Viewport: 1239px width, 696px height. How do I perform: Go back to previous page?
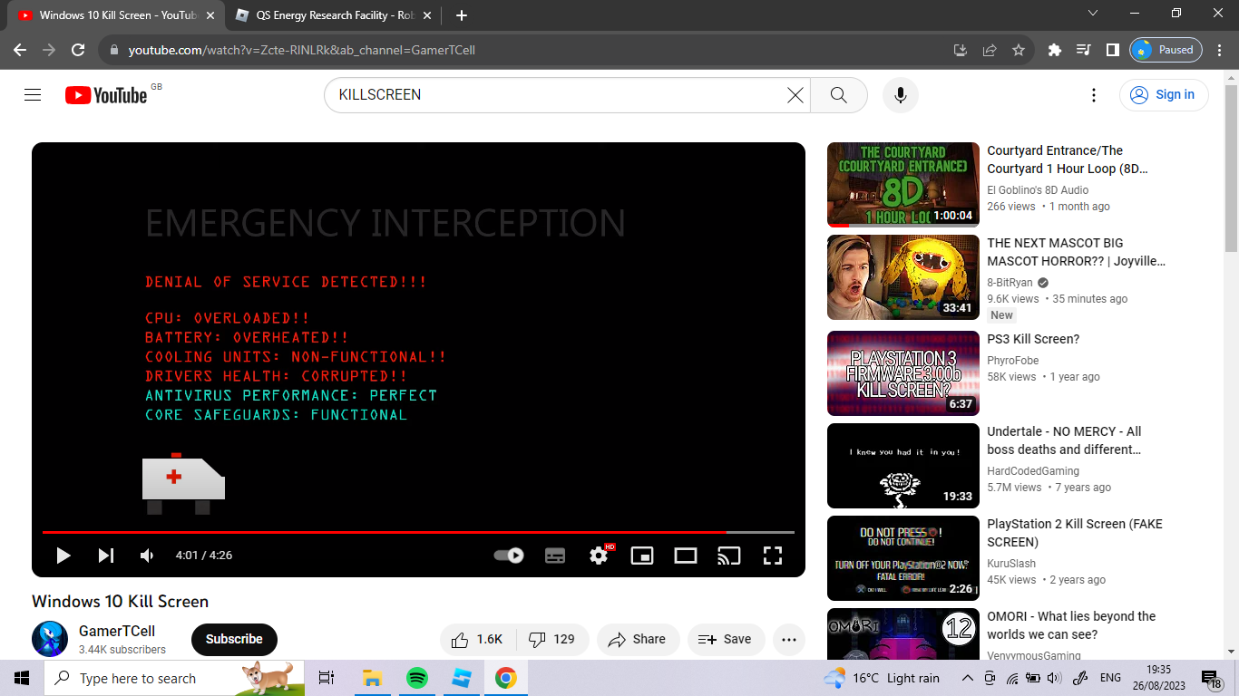click(x=20, y=50)
